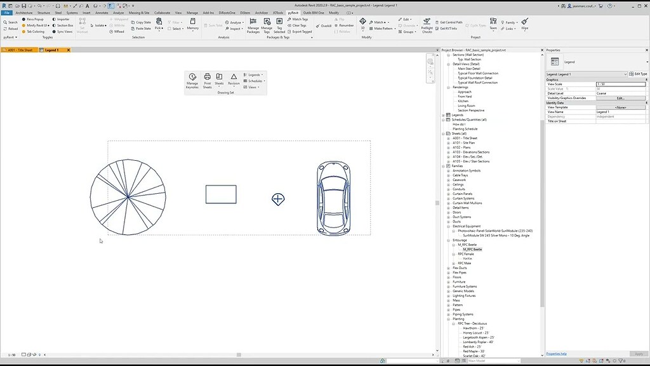Open the Print Sheets tool
Image resolution: width=650 pixels, height=366 pixels.
[207, 78]
